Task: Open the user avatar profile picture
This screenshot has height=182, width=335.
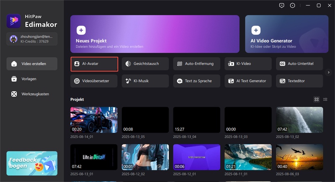Action: [x=13, y=39]
